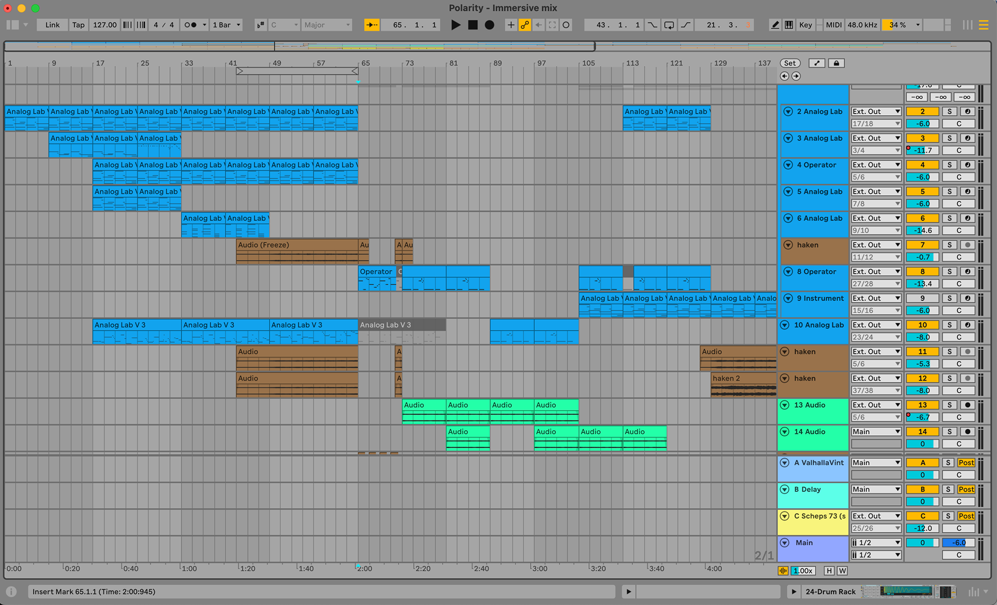
Task: Toggle track 7 haken activator
Action: coord(922,245)
